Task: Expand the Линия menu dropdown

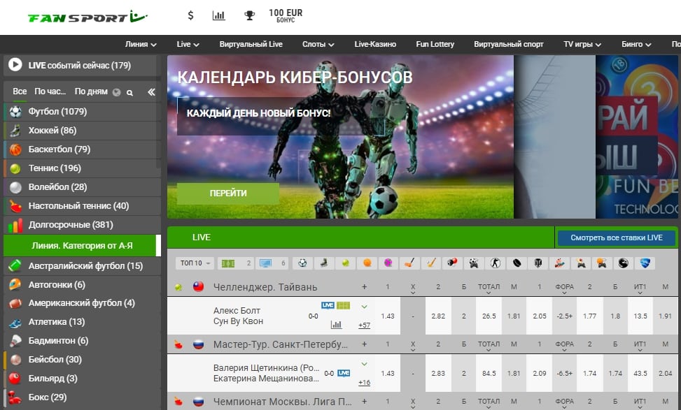Action: point(141,44)
